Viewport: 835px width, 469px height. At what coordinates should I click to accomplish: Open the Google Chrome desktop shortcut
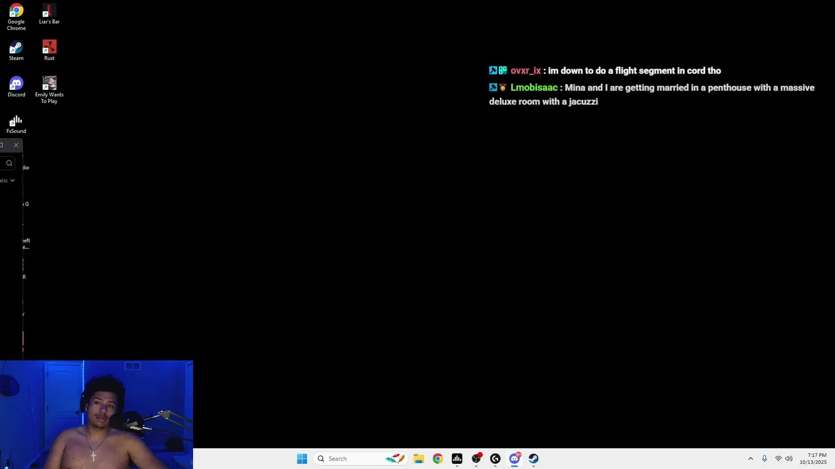coord(16,18)
